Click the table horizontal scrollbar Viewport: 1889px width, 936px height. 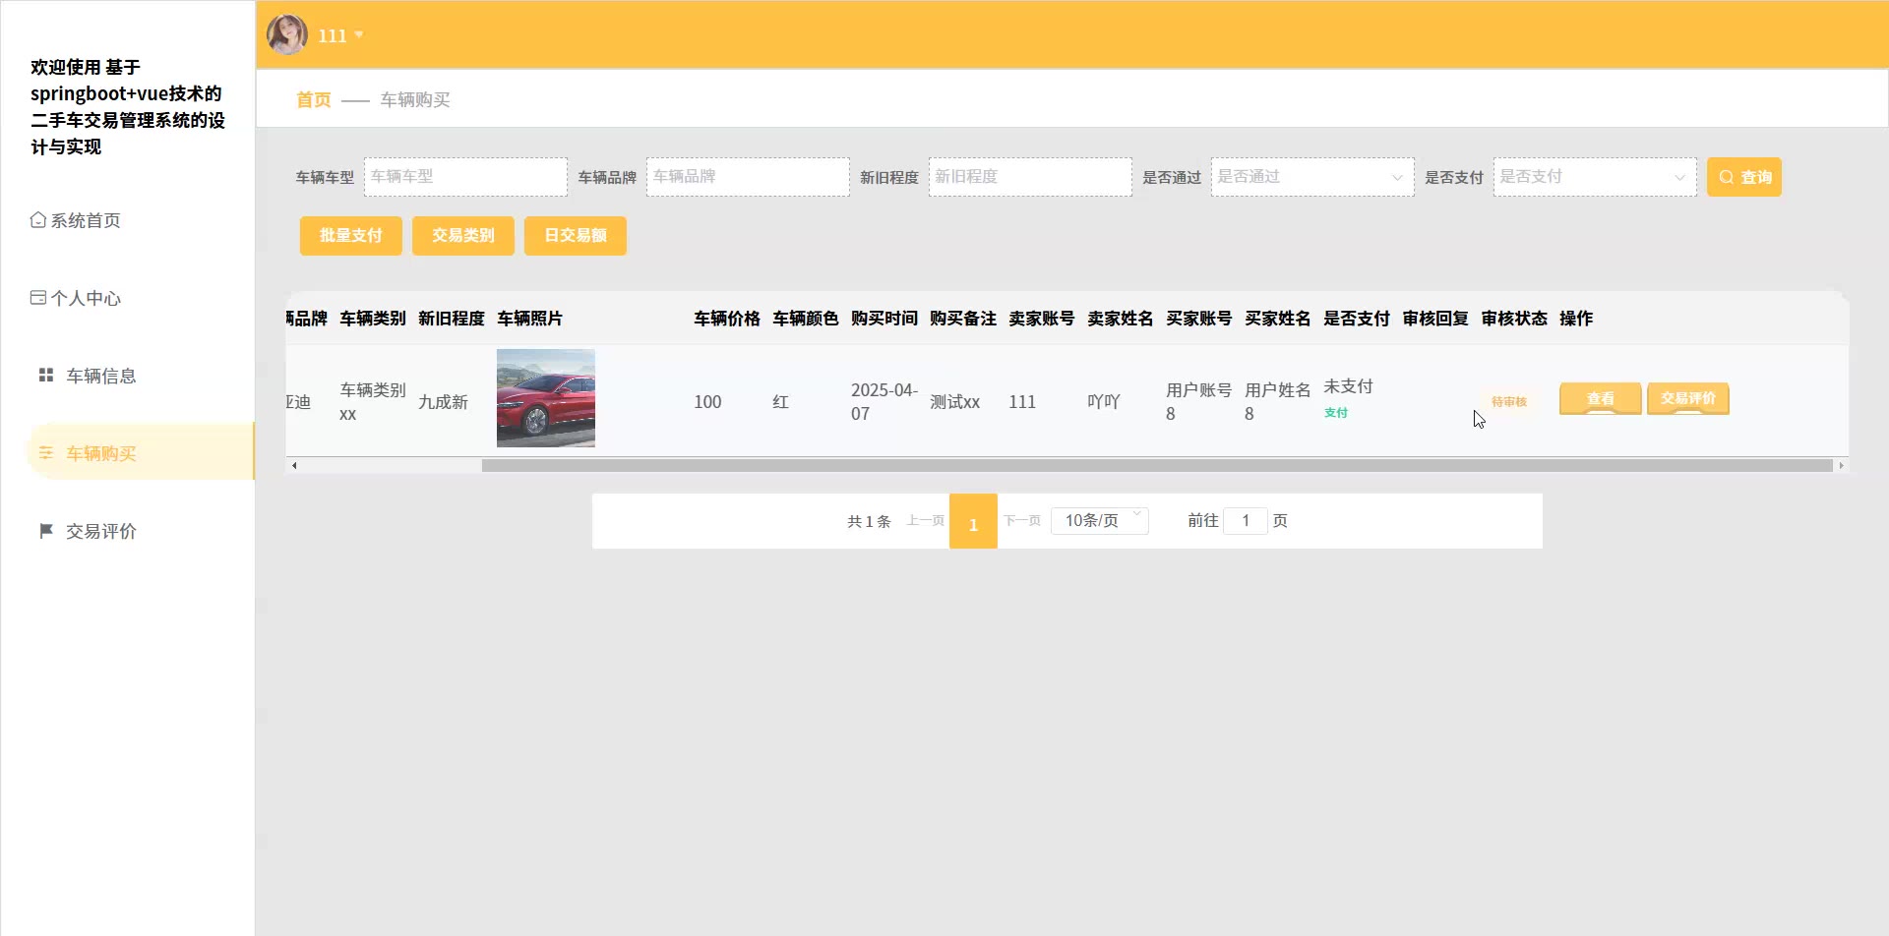(x=1156, y=466)
